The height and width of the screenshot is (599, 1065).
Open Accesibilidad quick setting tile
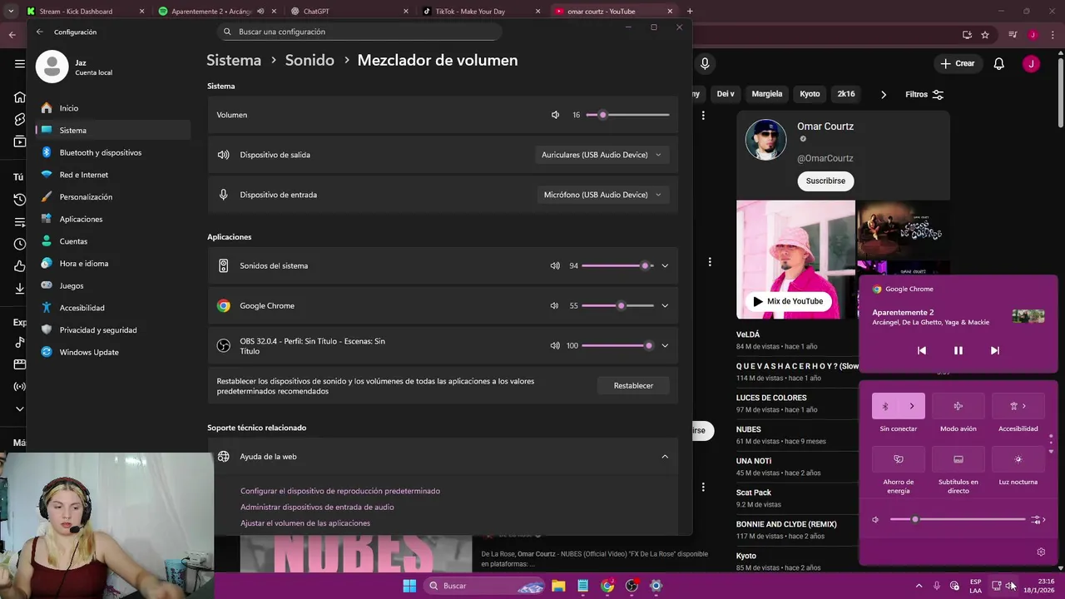(x=1018, y=406)
